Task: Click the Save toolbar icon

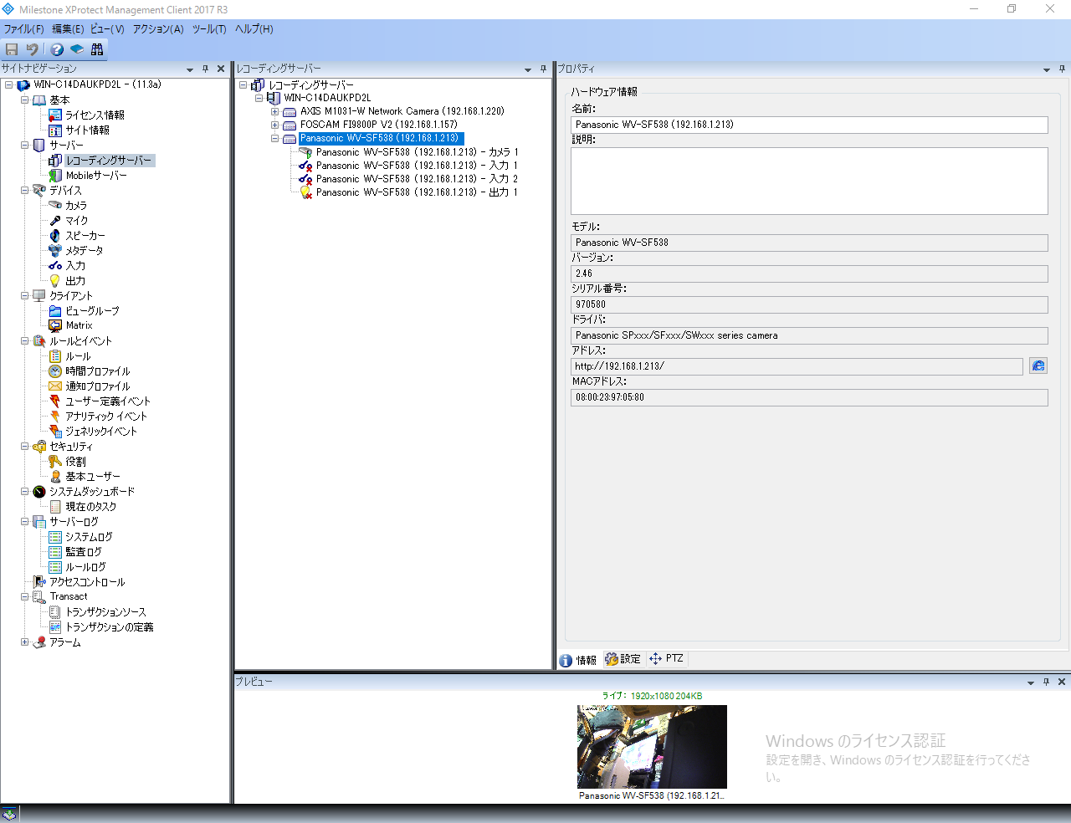Action: point(12,49)
